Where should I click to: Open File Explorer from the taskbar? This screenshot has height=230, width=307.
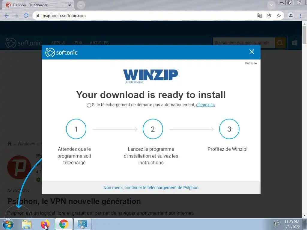(27, 224)
